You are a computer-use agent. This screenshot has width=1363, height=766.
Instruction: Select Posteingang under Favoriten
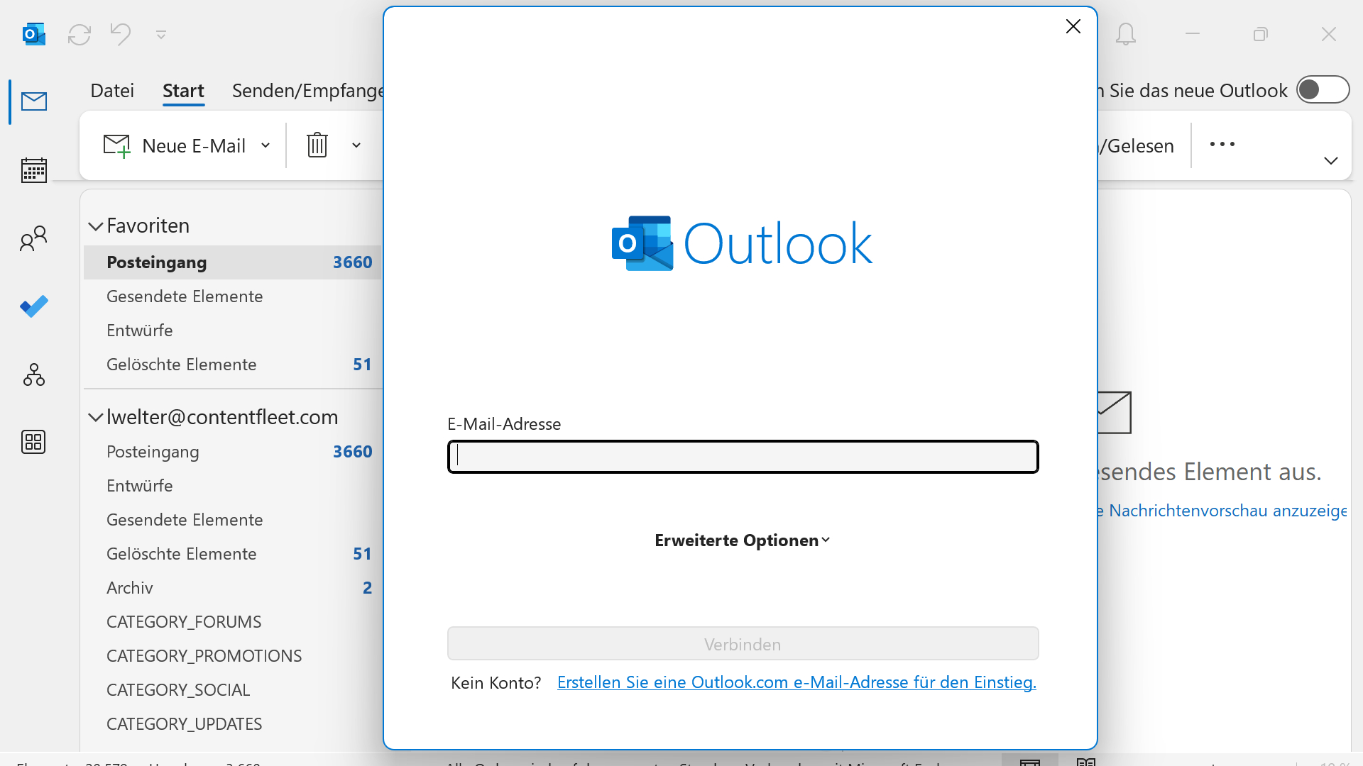click(233, 262)
